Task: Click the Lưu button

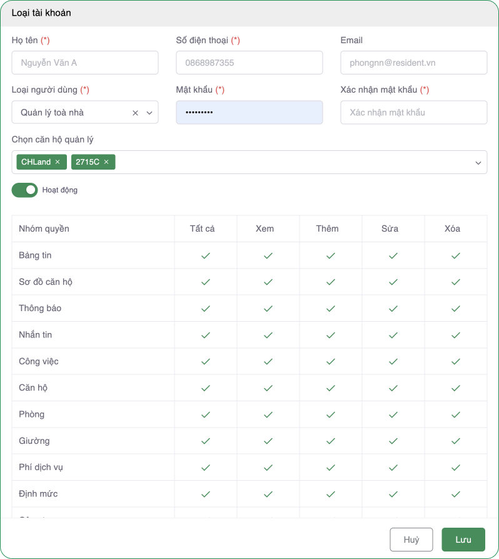Action: [463, 540]
